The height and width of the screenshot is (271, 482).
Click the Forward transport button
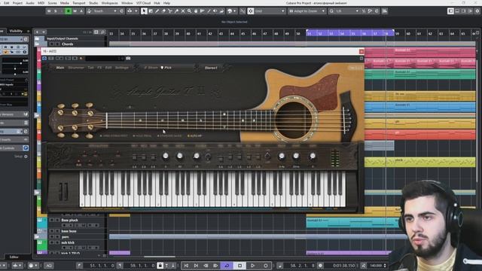click(215, 266)
